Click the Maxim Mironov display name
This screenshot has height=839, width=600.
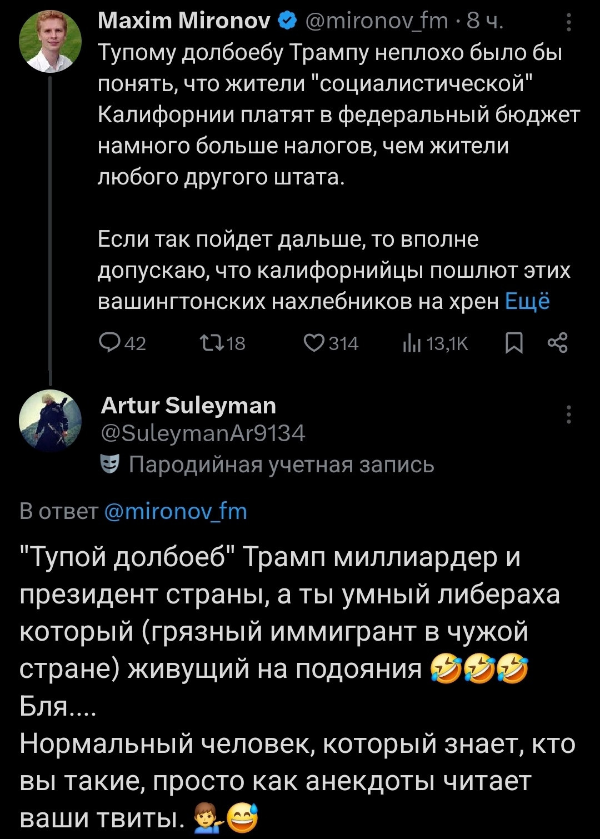click(184, 21)
